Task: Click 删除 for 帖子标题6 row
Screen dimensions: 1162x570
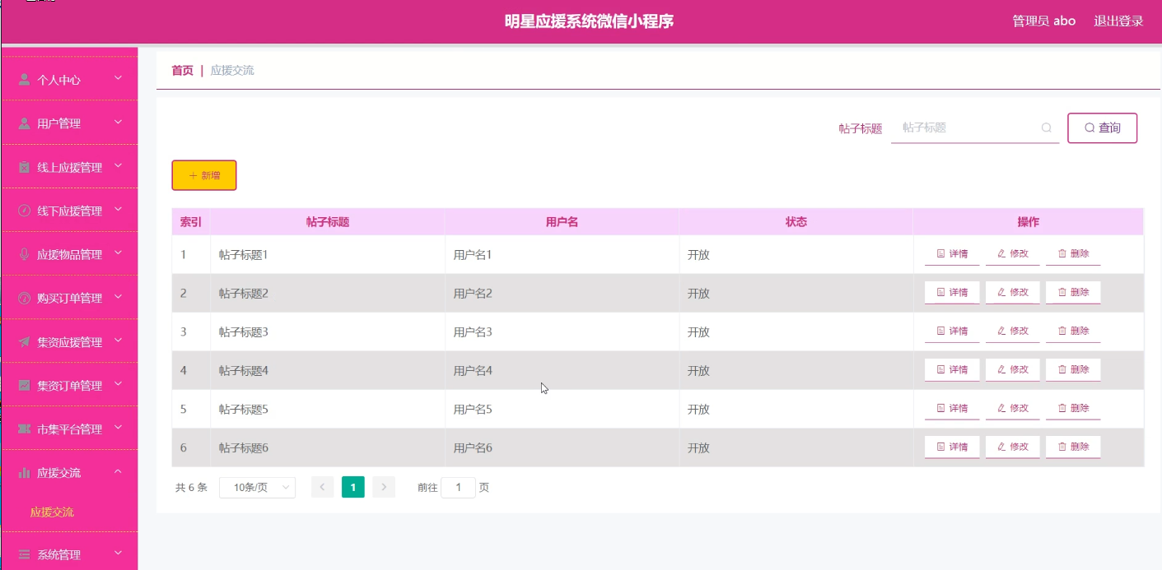Action: [x=1073, y=447]
